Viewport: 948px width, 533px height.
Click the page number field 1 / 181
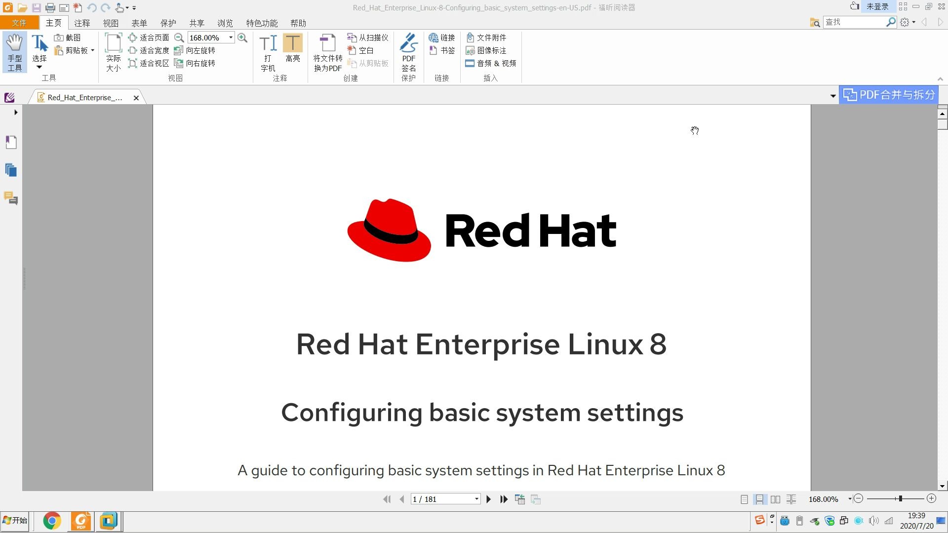point(442,499)
